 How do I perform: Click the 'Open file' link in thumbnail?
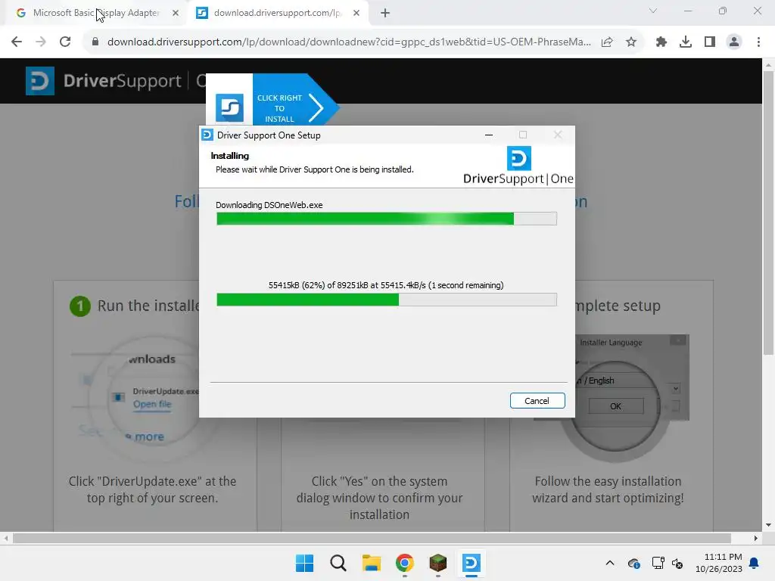coord(152,404)
